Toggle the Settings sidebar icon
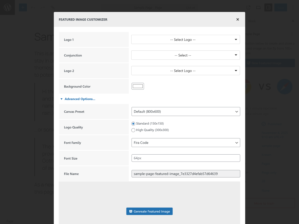 (268, 8)
